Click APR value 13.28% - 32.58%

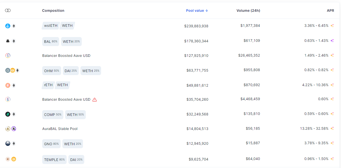coord(314,128)
